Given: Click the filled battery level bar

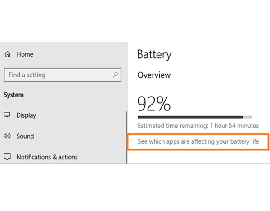Looking at the screenshot, I should coord(190,117).
